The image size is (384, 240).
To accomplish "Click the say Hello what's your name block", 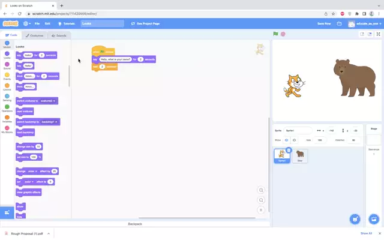I will click(124, 59).
